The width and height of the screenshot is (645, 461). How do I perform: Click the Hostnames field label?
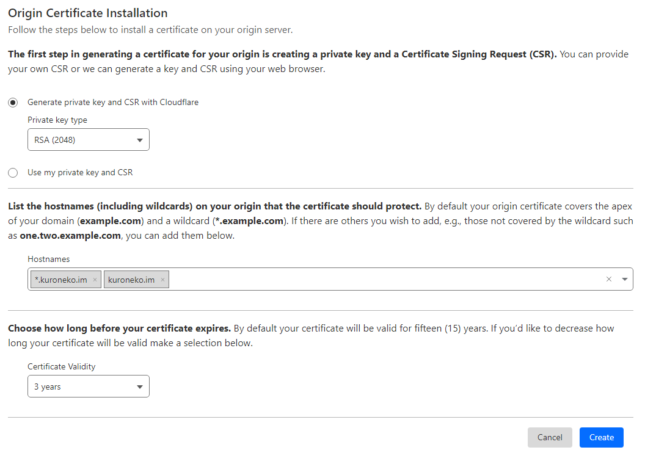49,260
